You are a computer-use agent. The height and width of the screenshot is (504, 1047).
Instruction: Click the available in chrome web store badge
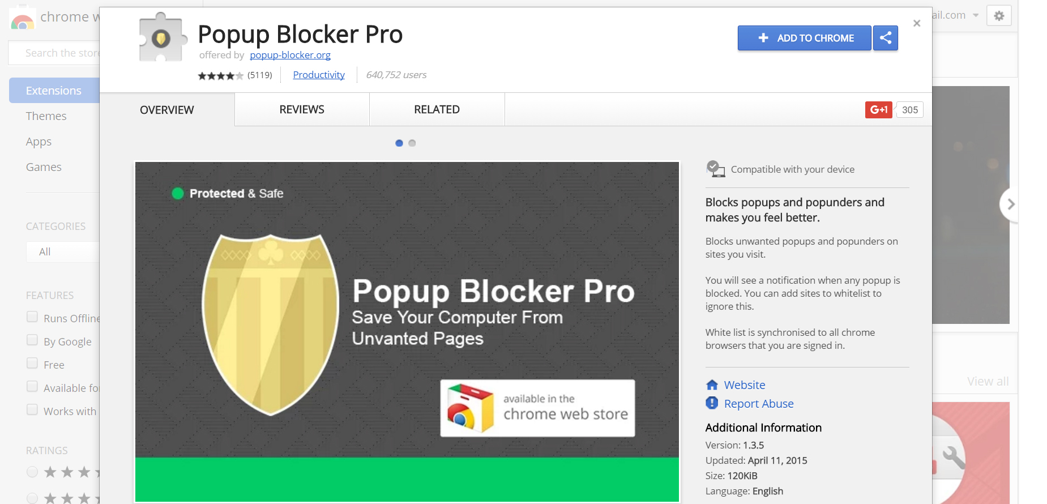[x=537, y=408]
